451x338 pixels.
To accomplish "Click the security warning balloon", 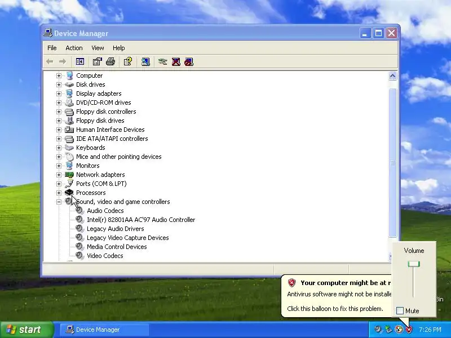I will [x=337, y=296].
